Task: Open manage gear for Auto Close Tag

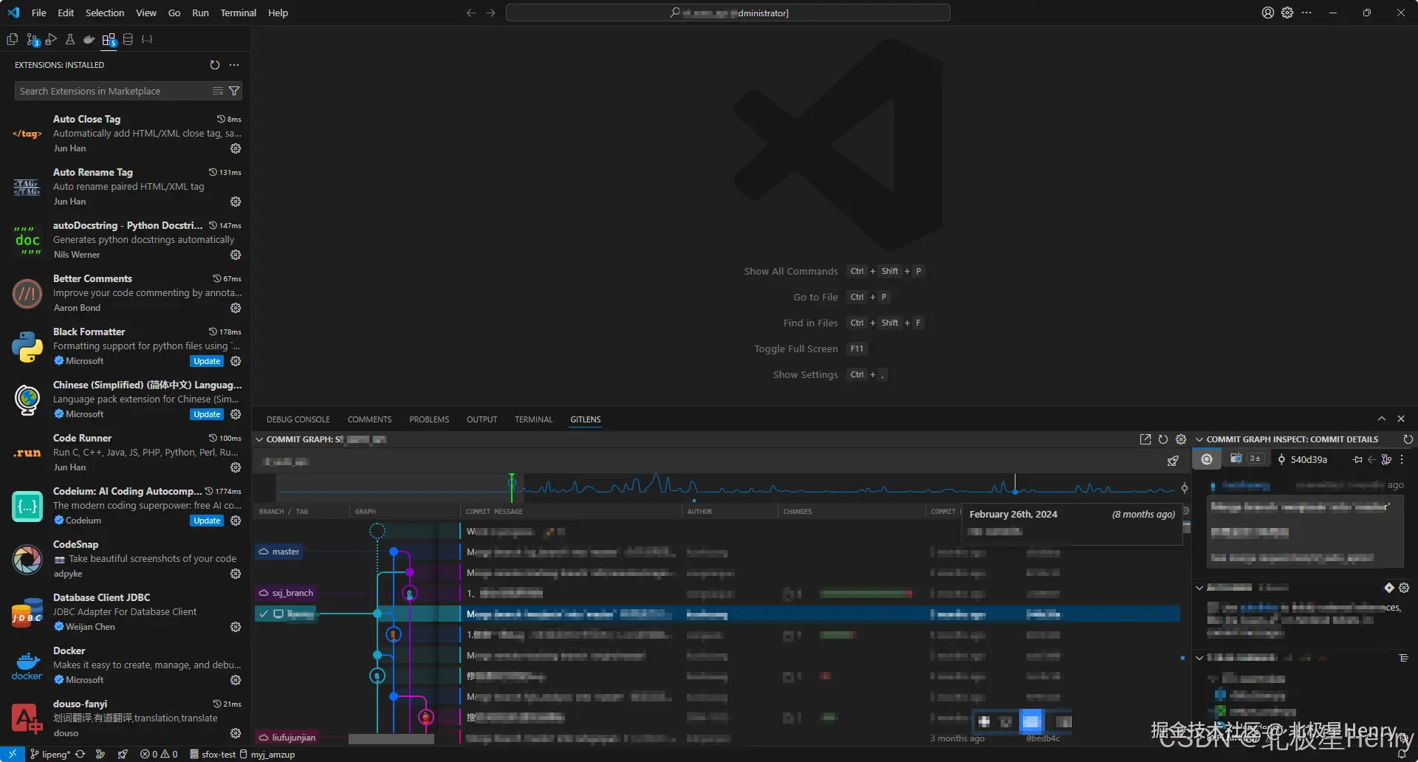Action: pyautogui.click(x=236, y=148)
